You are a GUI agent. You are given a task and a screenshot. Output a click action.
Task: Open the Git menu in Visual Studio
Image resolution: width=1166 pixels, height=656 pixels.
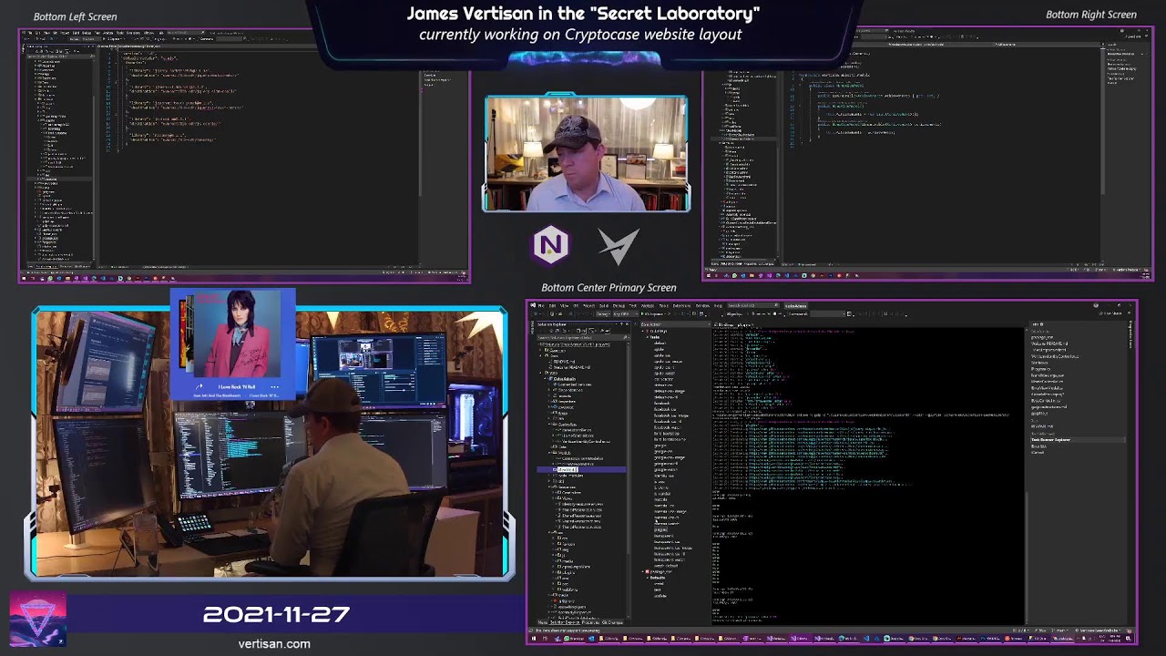point(577,305)
